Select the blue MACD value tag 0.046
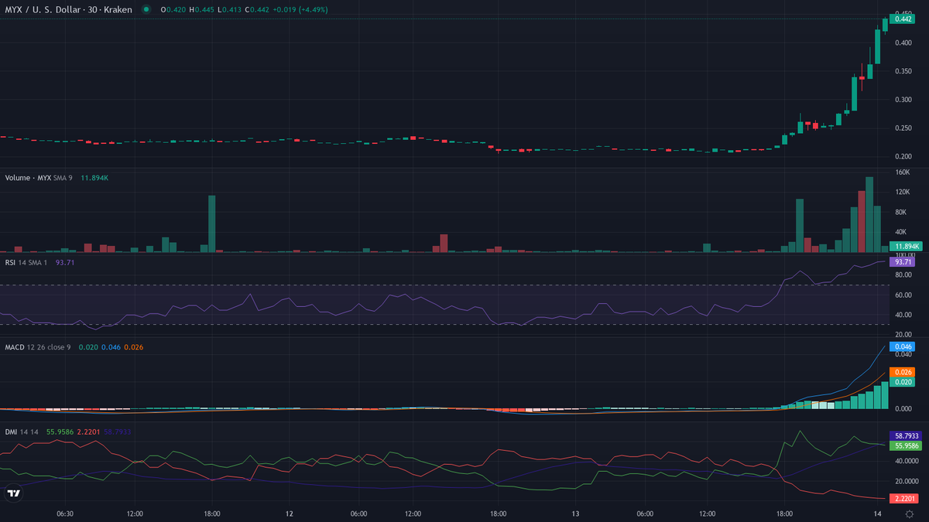Image resolution: width=929 pixels, height=522 pixels. (903, 347)
